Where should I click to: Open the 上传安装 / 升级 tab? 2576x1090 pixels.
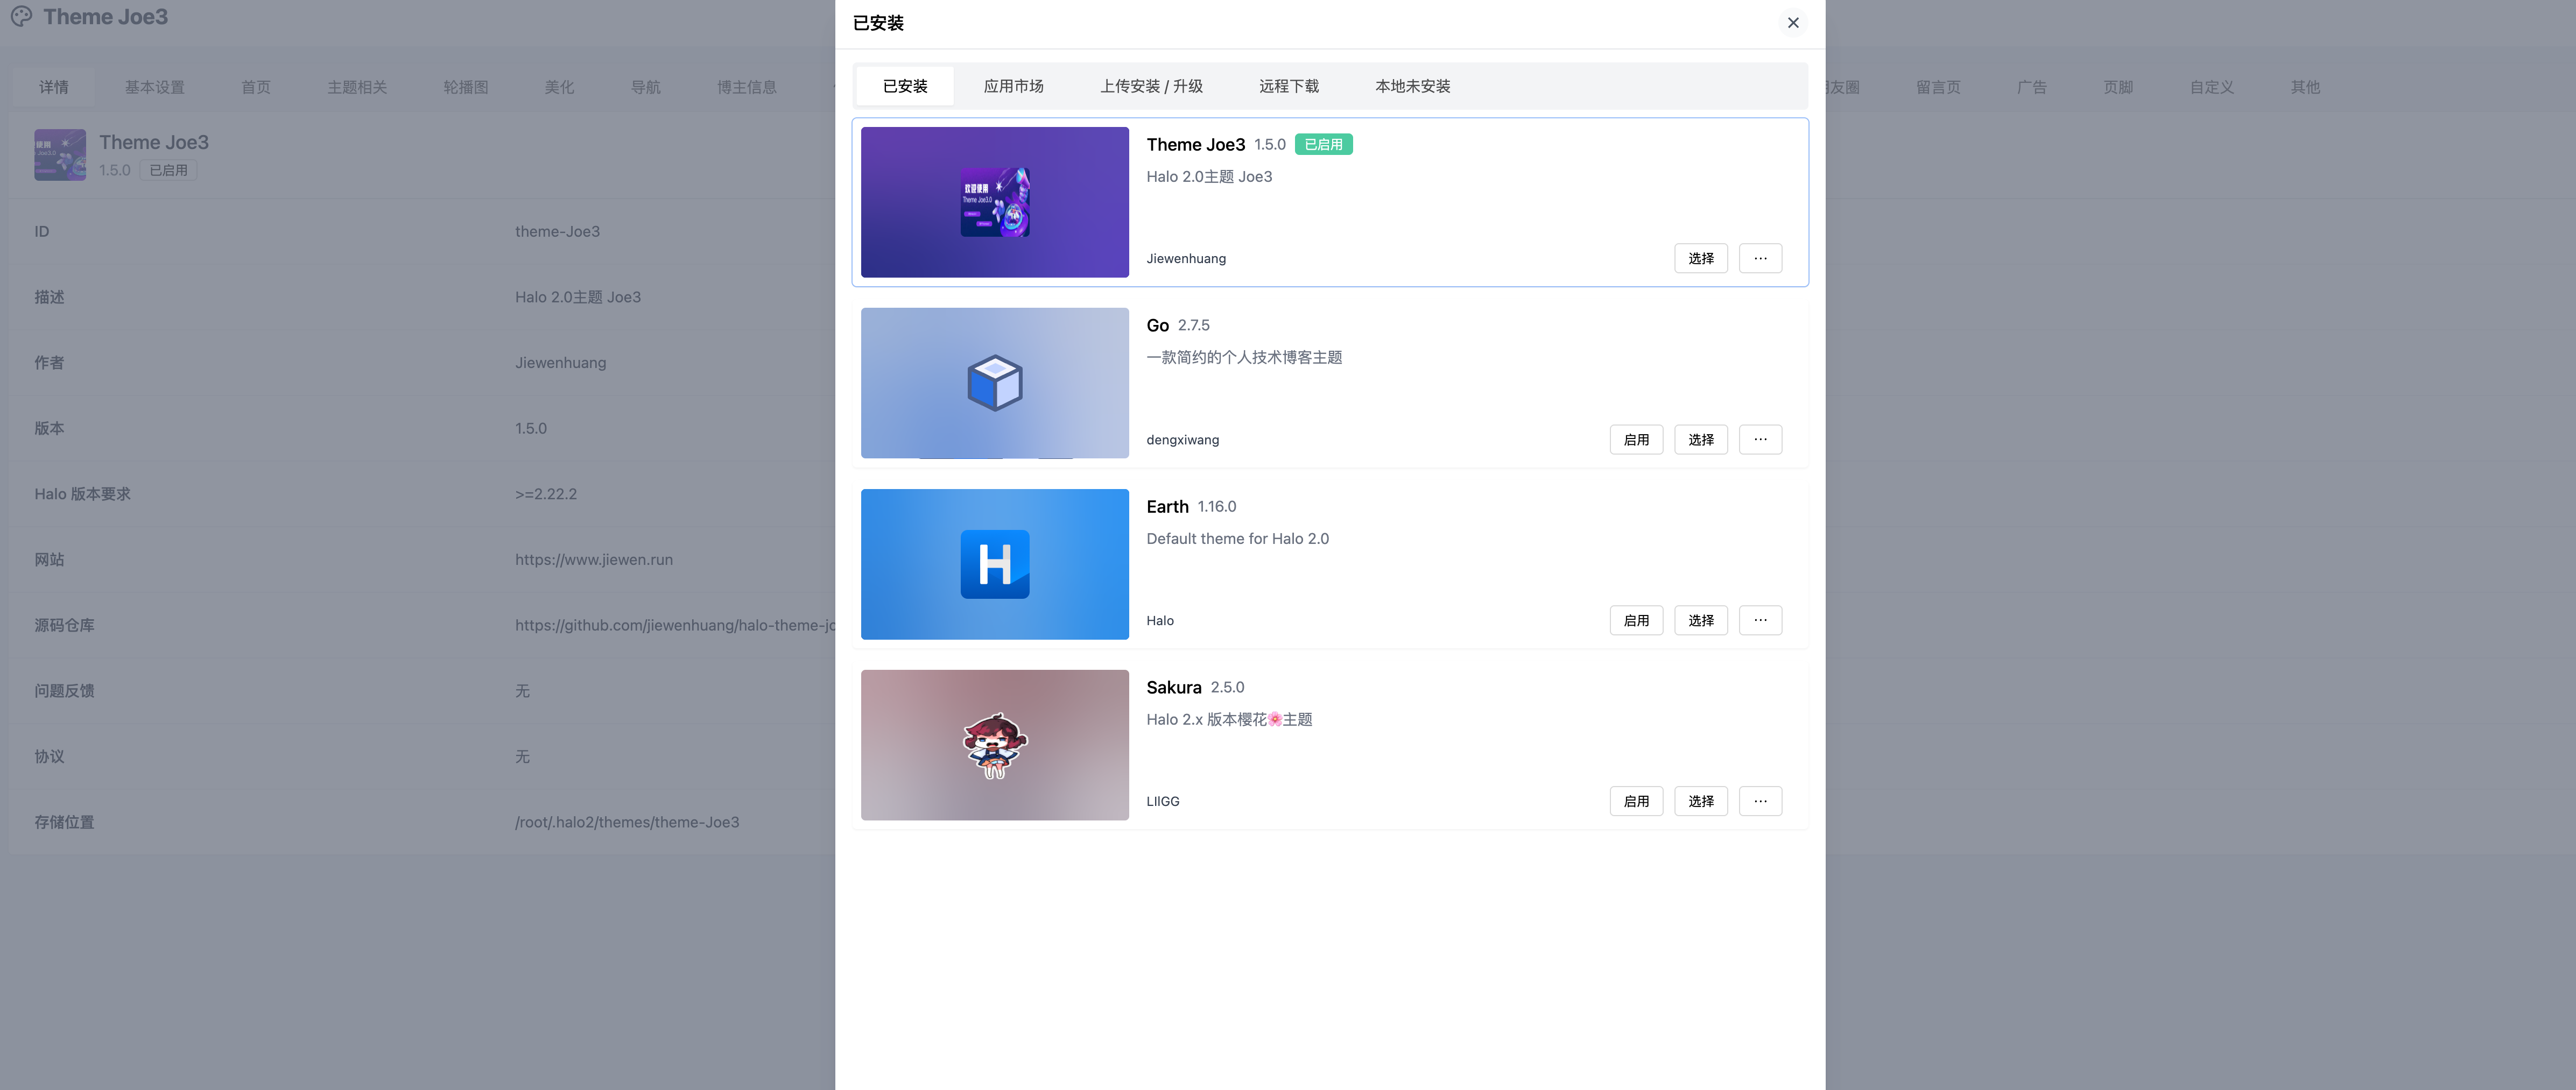tap(1151, 86)
